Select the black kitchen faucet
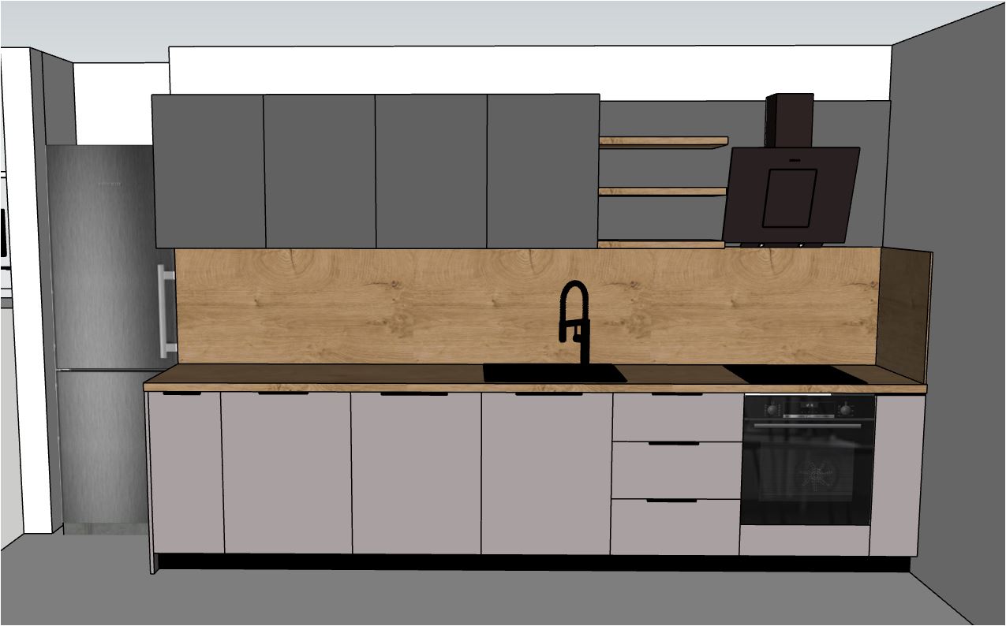Viewport: 1006px width, 626px height. (575, 315)
